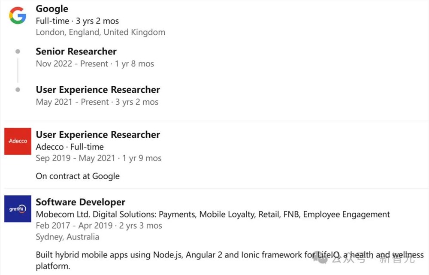Click the Senior Researcher job title

pyautogui.click(x=76, y=51)
